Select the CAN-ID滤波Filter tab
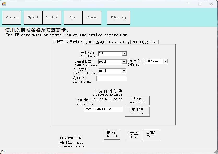 [144, 42]
